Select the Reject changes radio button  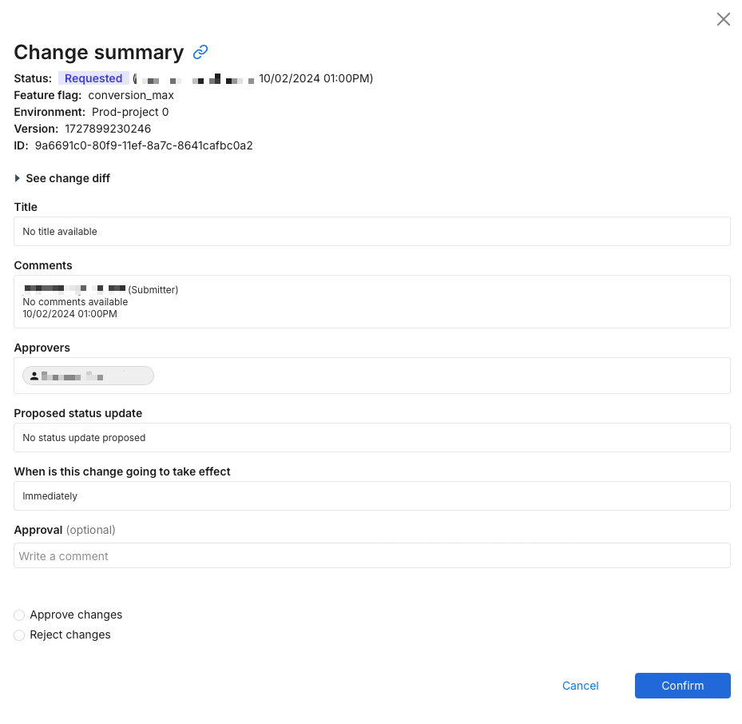tap(19, 635)
